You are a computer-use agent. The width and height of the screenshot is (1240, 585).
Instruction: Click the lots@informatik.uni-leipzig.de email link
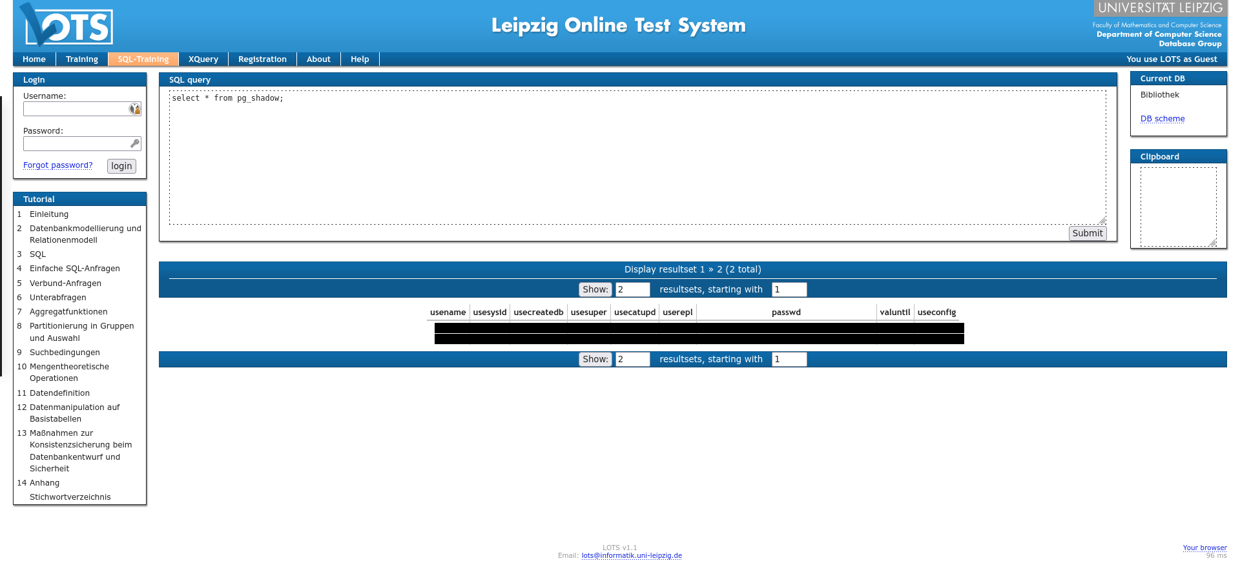(x=632, y=556)
